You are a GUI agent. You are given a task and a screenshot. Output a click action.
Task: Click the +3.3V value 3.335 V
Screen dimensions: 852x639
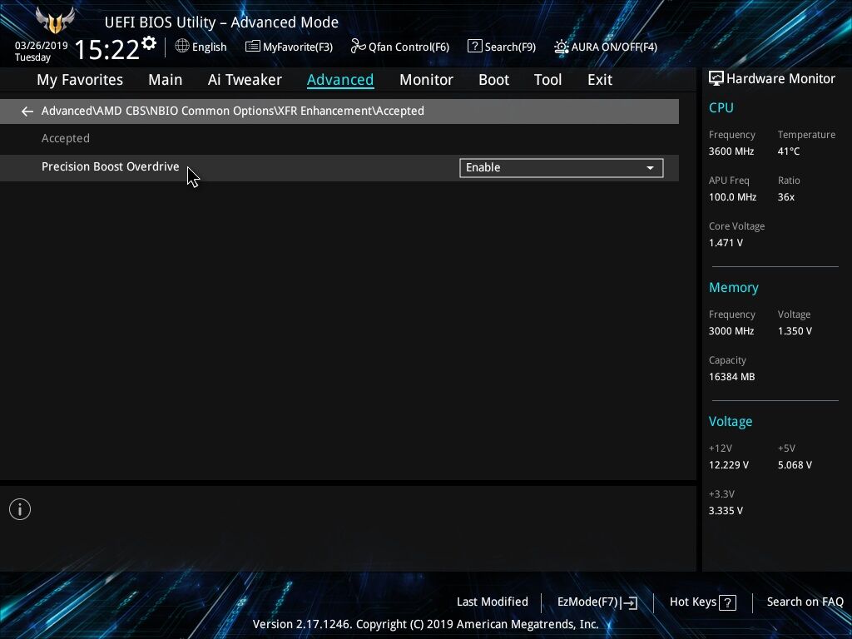click(x=726, y=511)
